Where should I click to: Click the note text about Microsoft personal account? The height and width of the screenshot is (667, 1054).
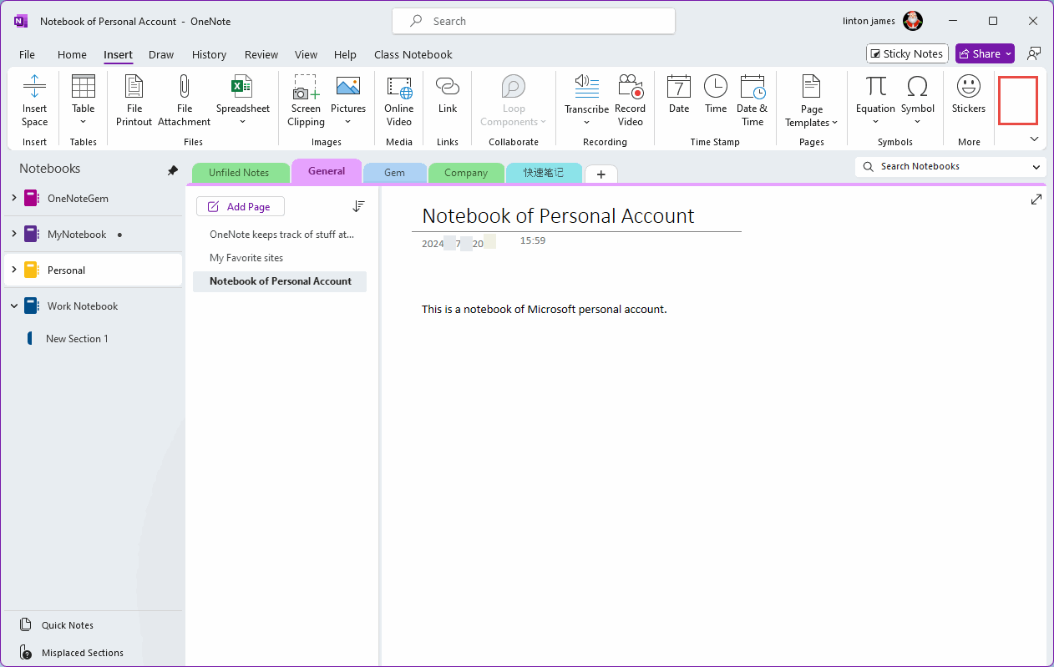545,309
